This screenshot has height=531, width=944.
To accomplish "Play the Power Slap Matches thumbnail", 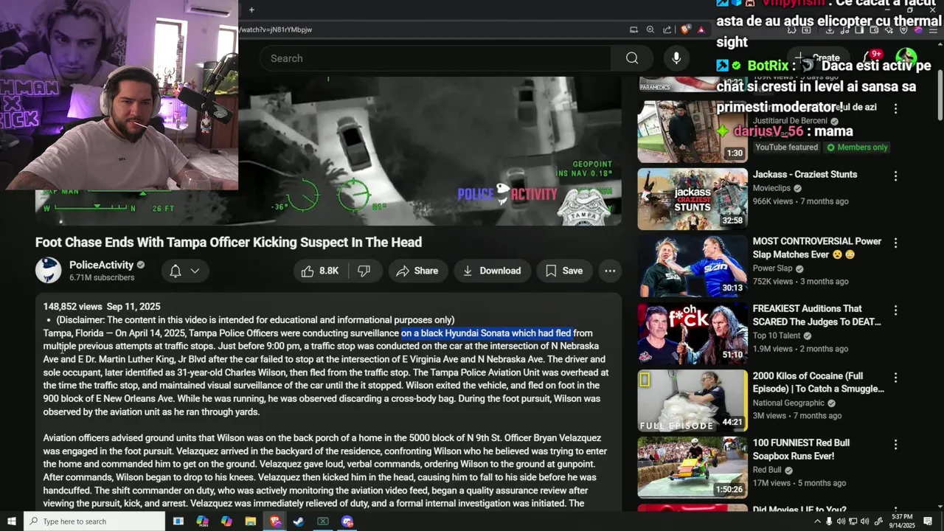I will pyautogui.click(x=693, y=266).
